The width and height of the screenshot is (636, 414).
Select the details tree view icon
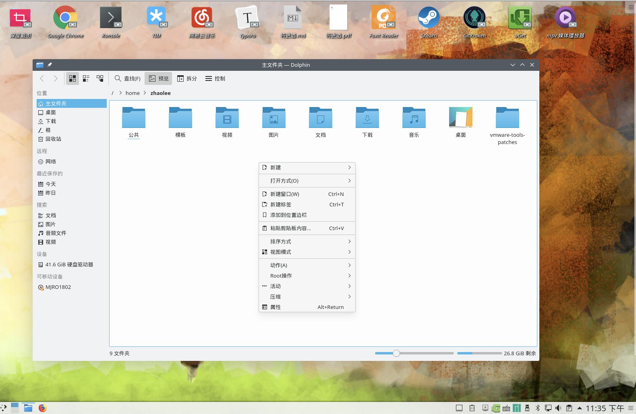pos(100,78)
